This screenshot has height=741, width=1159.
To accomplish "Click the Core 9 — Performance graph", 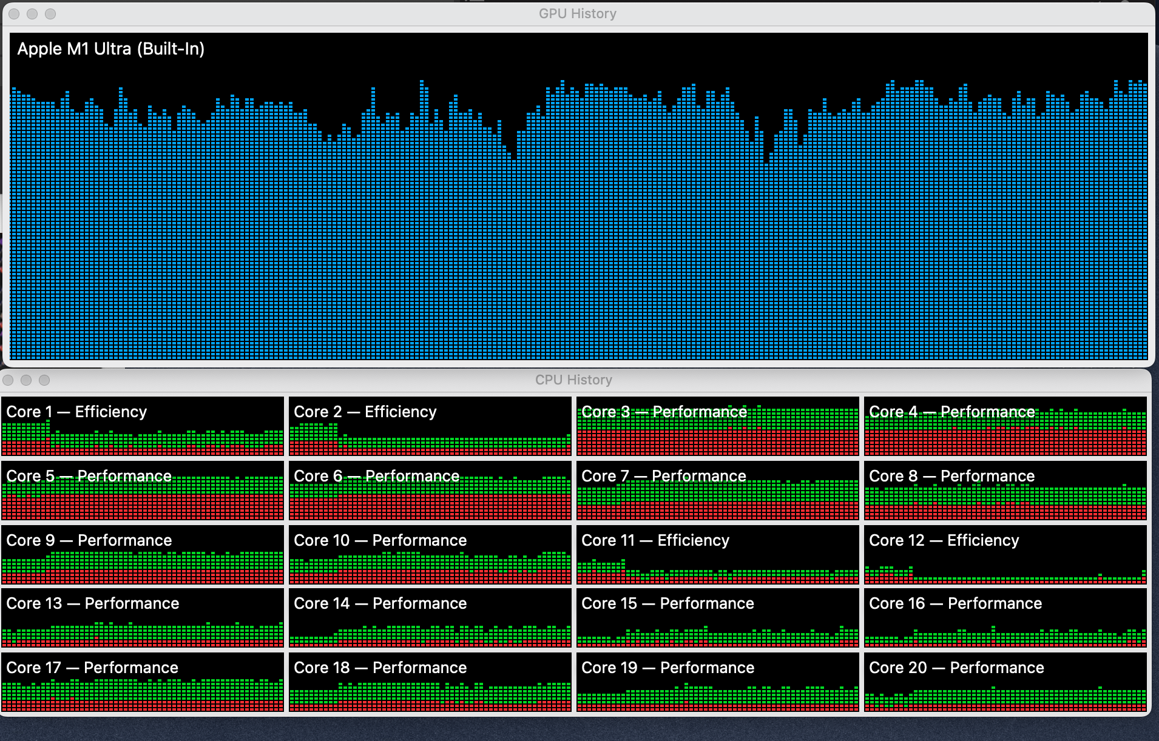I will click(143, 554).
